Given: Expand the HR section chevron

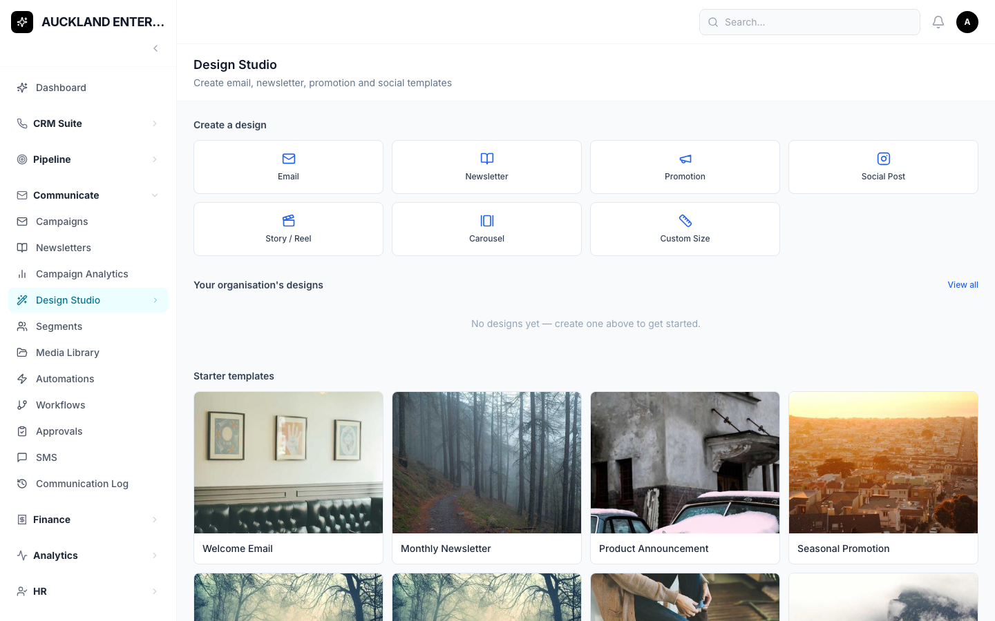Looking at the screenshot, I should (155, 591).
